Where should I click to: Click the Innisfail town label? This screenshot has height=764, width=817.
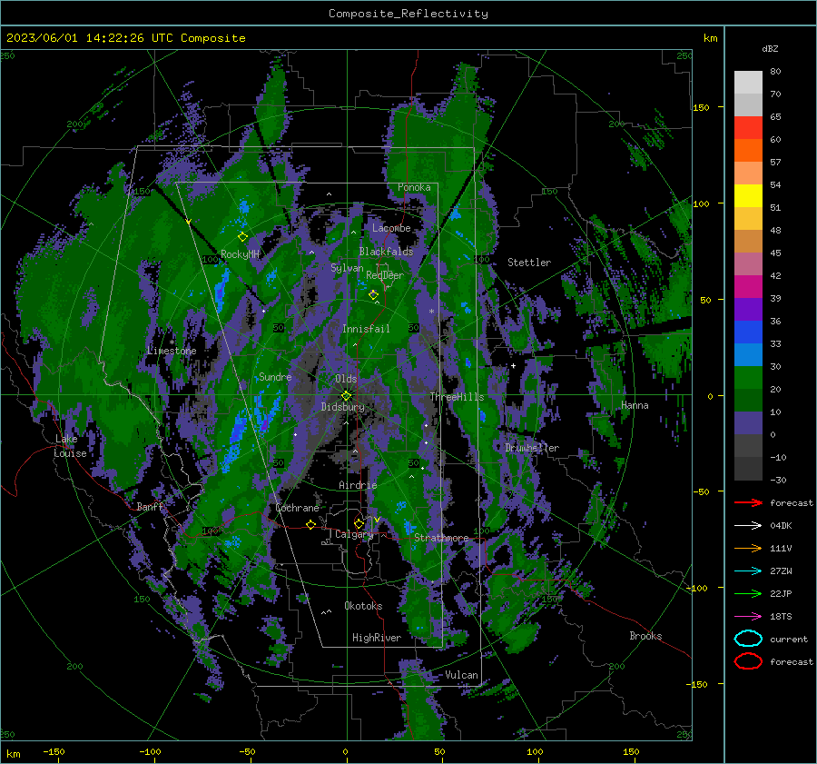coord(366,329)
